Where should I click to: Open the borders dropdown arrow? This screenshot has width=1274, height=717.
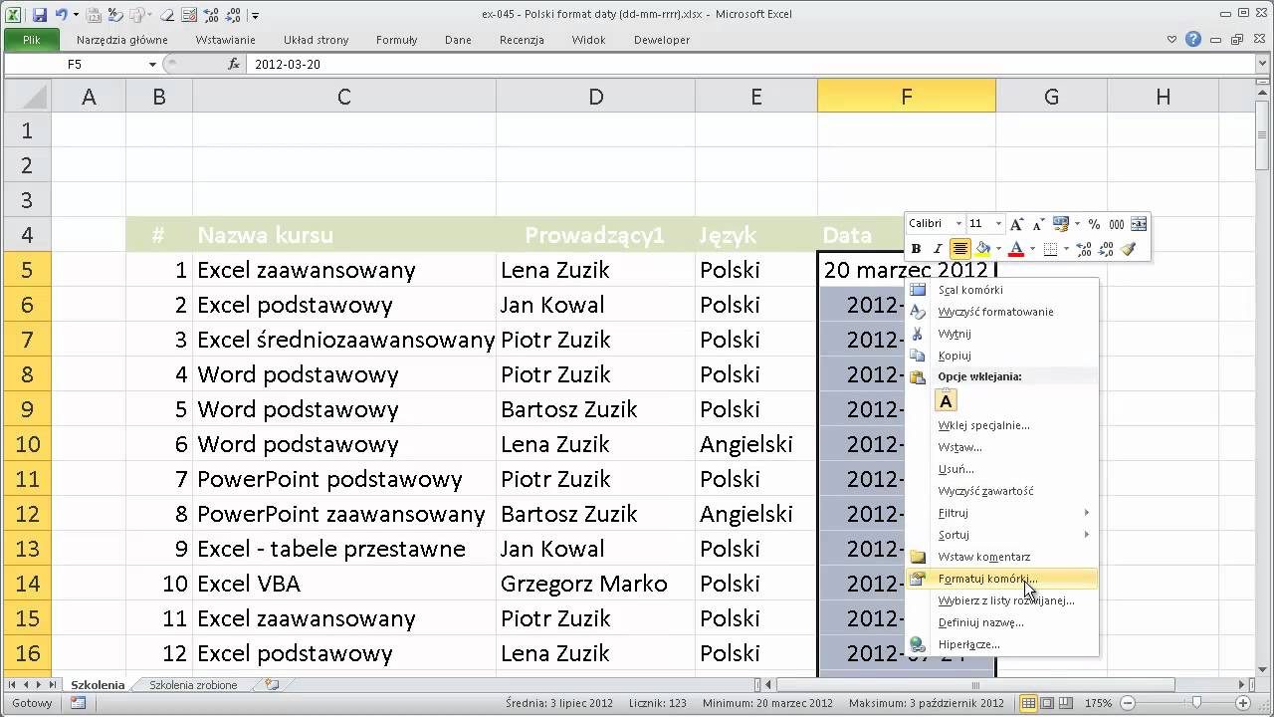[1066, 249]
